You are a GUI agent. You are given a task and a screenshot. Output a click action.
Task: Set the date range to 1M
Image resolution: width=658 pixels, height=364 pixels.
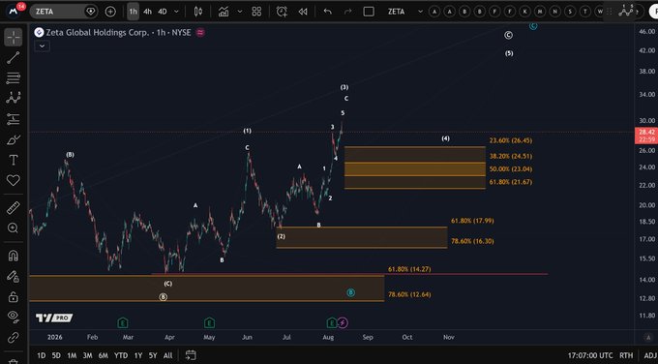(x=72, y=355)
